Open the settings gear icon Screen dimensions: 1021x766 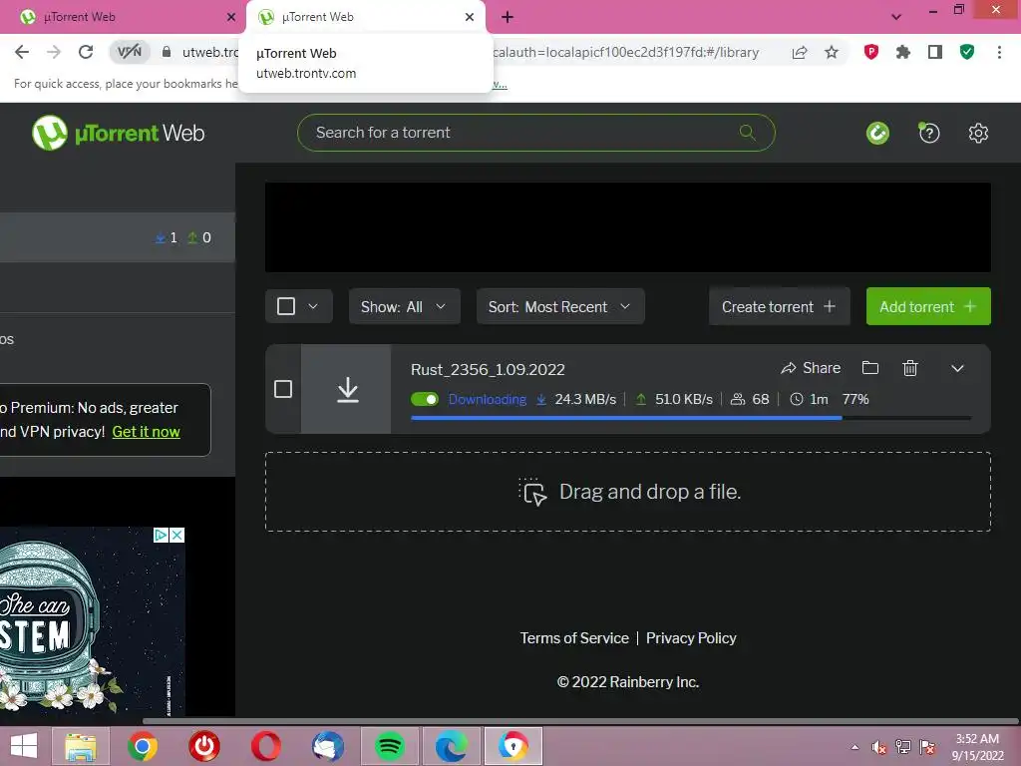coord(978,133)
